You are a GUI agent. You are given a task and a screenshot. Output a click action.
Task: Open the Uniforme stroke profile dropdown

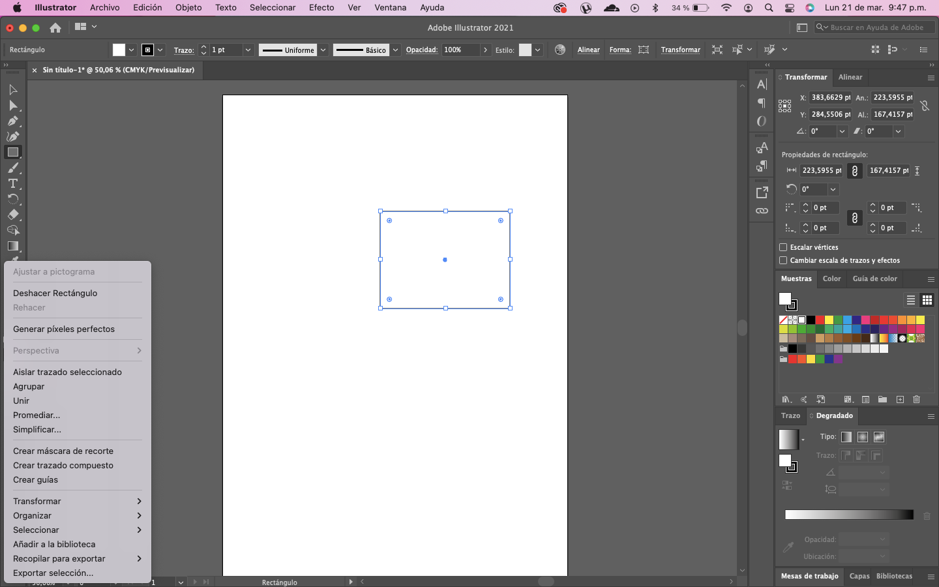(x=323, y=50)
